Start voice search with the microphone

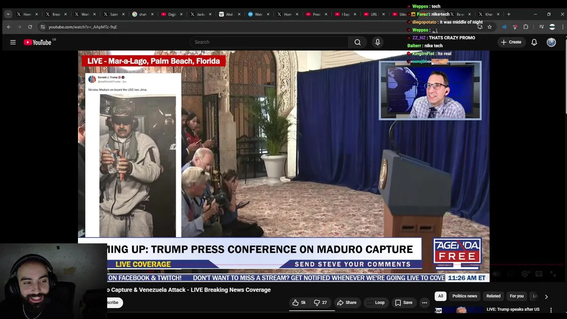point(377,42)
